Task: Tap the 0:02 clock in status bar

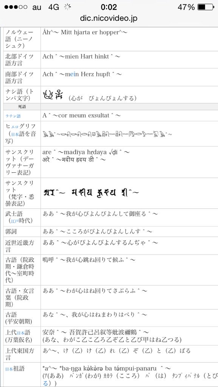Action: pos(109,7)
